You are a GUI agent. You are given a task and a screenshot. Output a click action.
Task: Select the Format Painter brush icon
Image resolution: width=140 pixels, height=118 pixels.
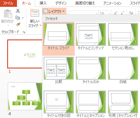click(x=18, y=25)
